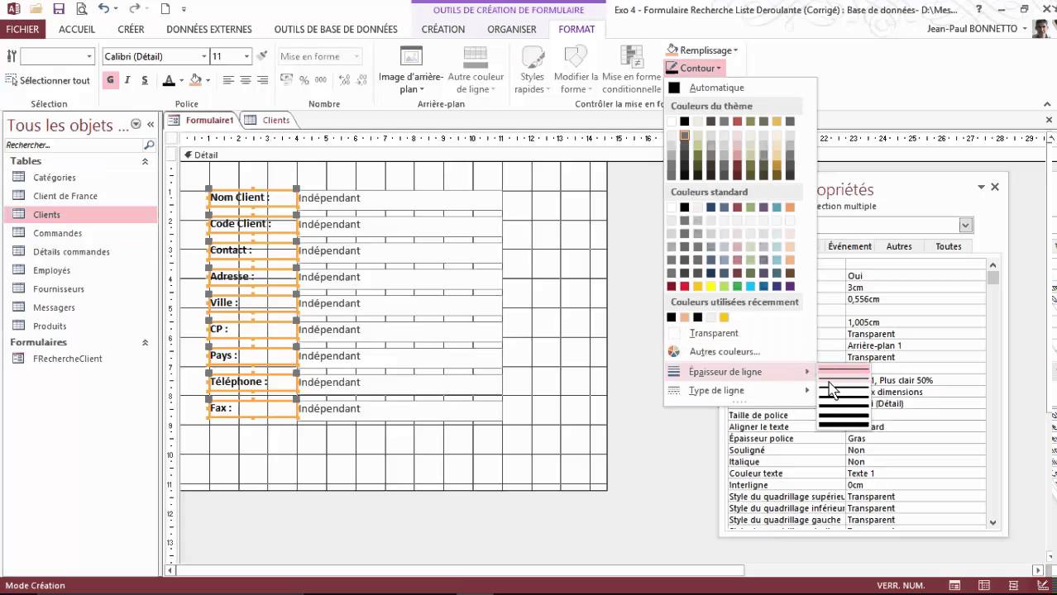Click the Open folder icon in quick access toolbar
Viewport: 1057px width, 595px height.
click(x=36, y=9)
